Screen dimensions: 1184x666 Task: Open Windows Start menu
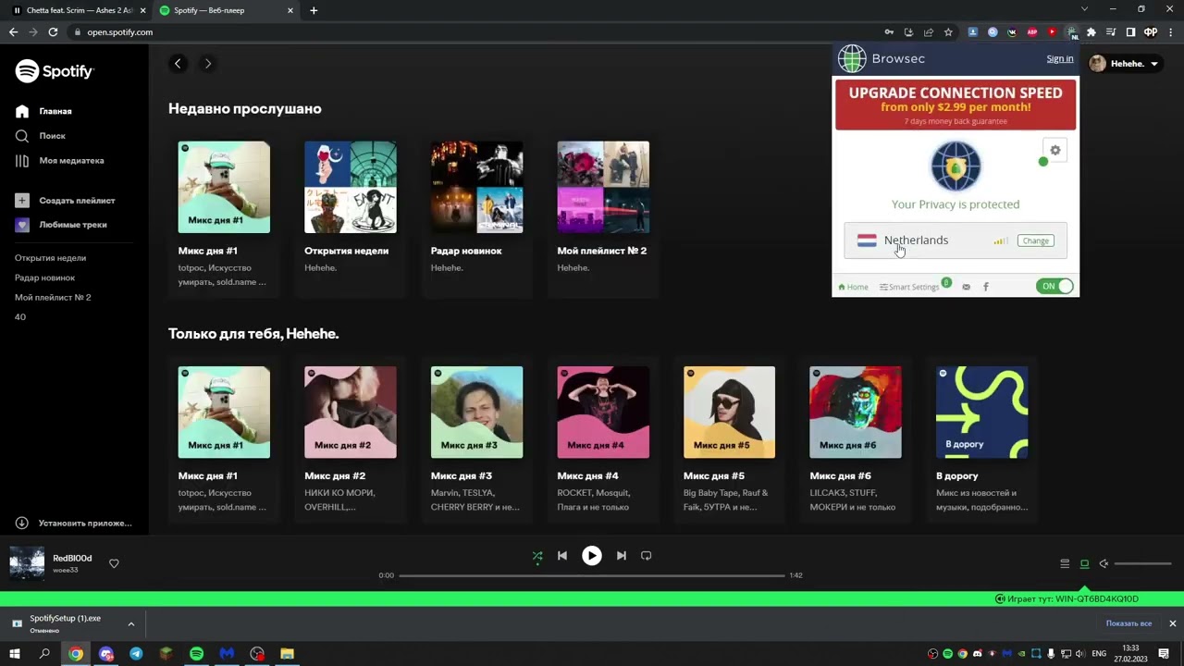click(x=14, y=654)
